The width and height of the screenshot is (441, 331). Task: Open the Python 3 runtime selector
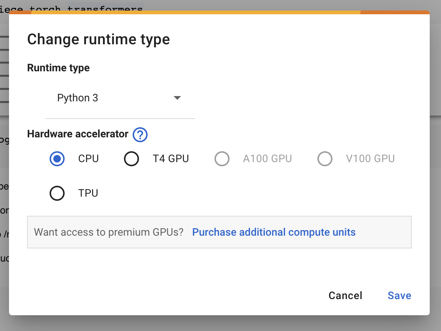click(119, 98)
